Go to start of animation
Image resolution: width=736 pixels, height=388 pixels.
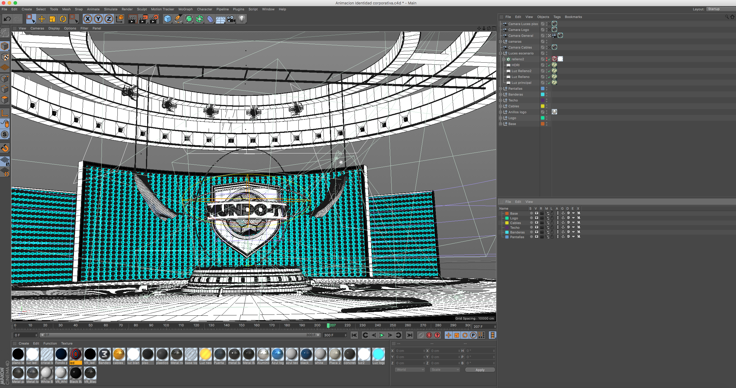[354, 335]
